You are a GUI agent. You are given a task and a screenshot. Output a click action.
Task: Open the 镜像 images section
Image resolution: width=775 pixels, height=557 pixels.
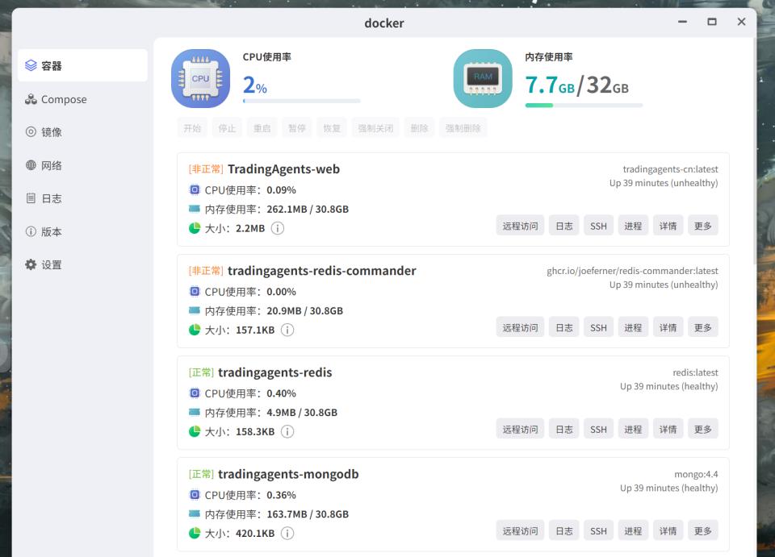coord(82,131)
